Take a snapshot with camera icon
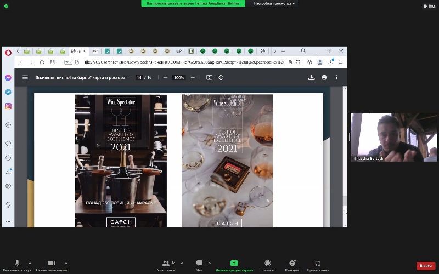 click(290, 62)
